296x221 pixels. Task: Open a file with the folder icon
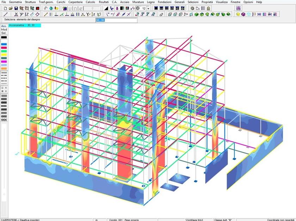click(11, 8)
